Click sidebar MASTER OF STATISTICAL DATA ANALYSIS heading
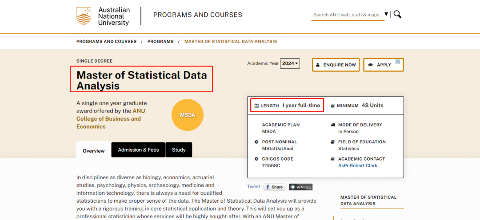The height and width of the screenshot is (220, 480). pyautogui.click(x=368, y=200)
